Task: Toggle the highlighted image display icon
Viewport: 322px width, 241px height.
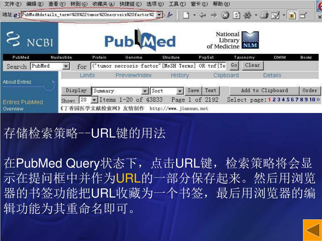Action: 292,15
